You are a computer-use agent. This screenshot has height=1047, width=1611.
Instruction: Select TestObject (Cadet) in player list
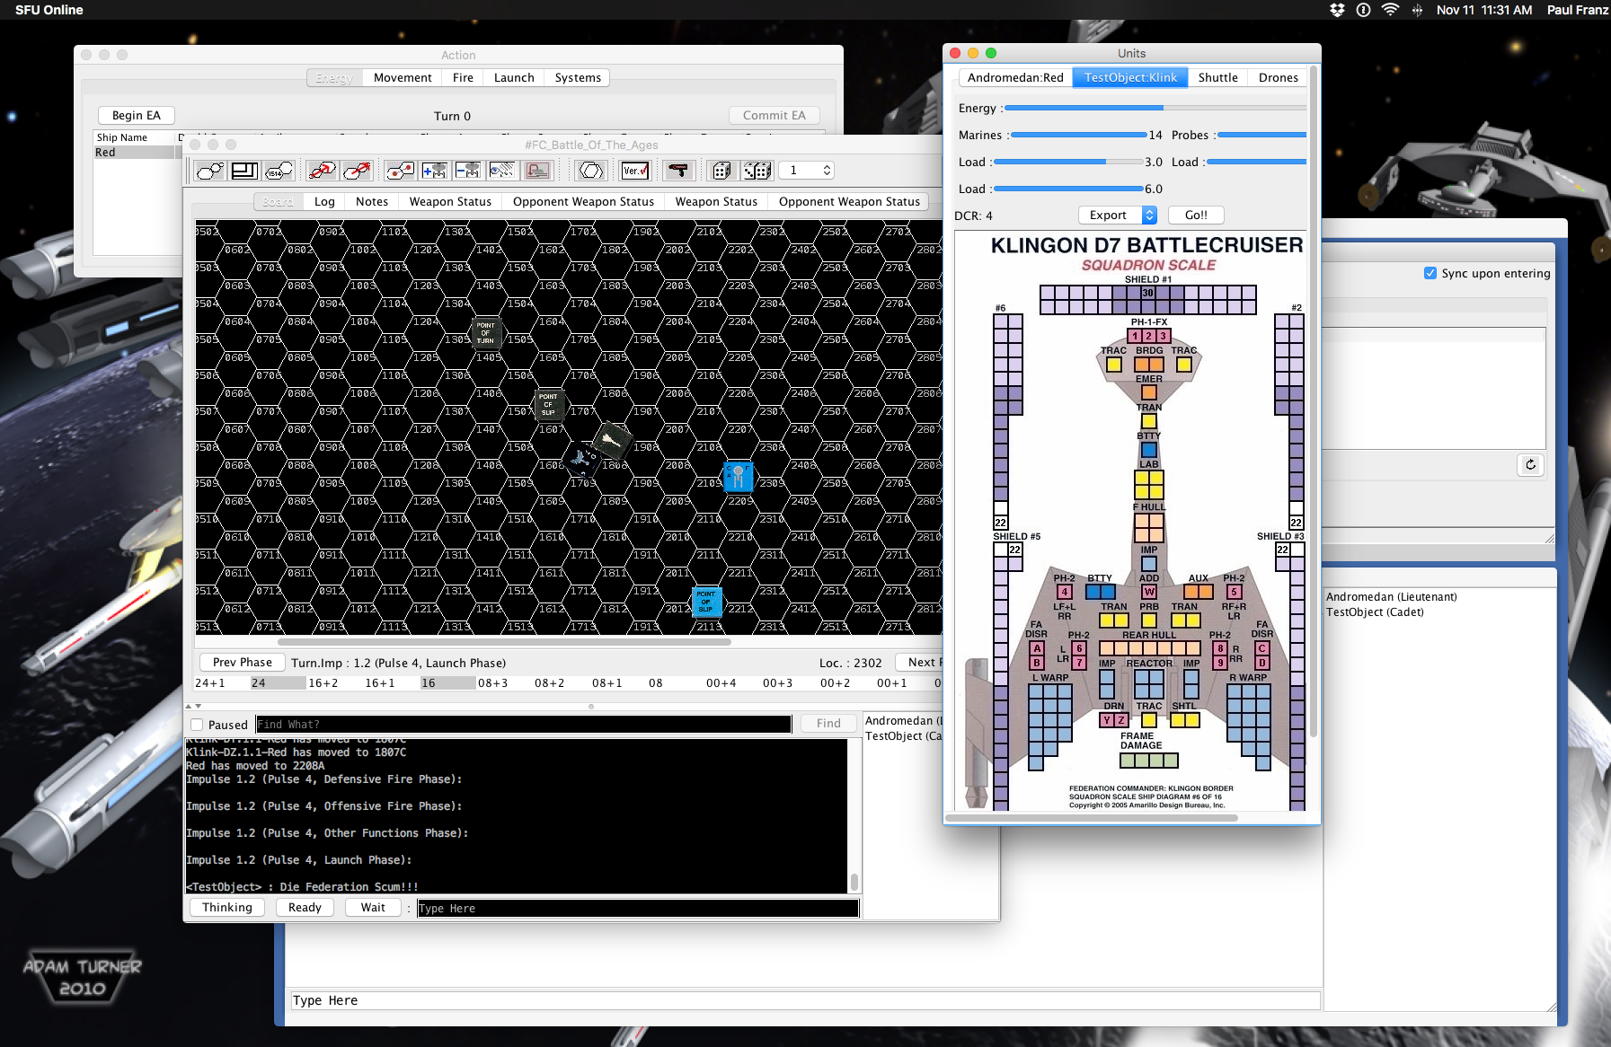[x=1375, y=612]
